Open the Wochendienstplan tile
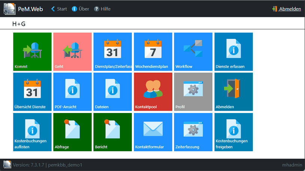Screen dimensions: 305x171 tap(153, 52)
